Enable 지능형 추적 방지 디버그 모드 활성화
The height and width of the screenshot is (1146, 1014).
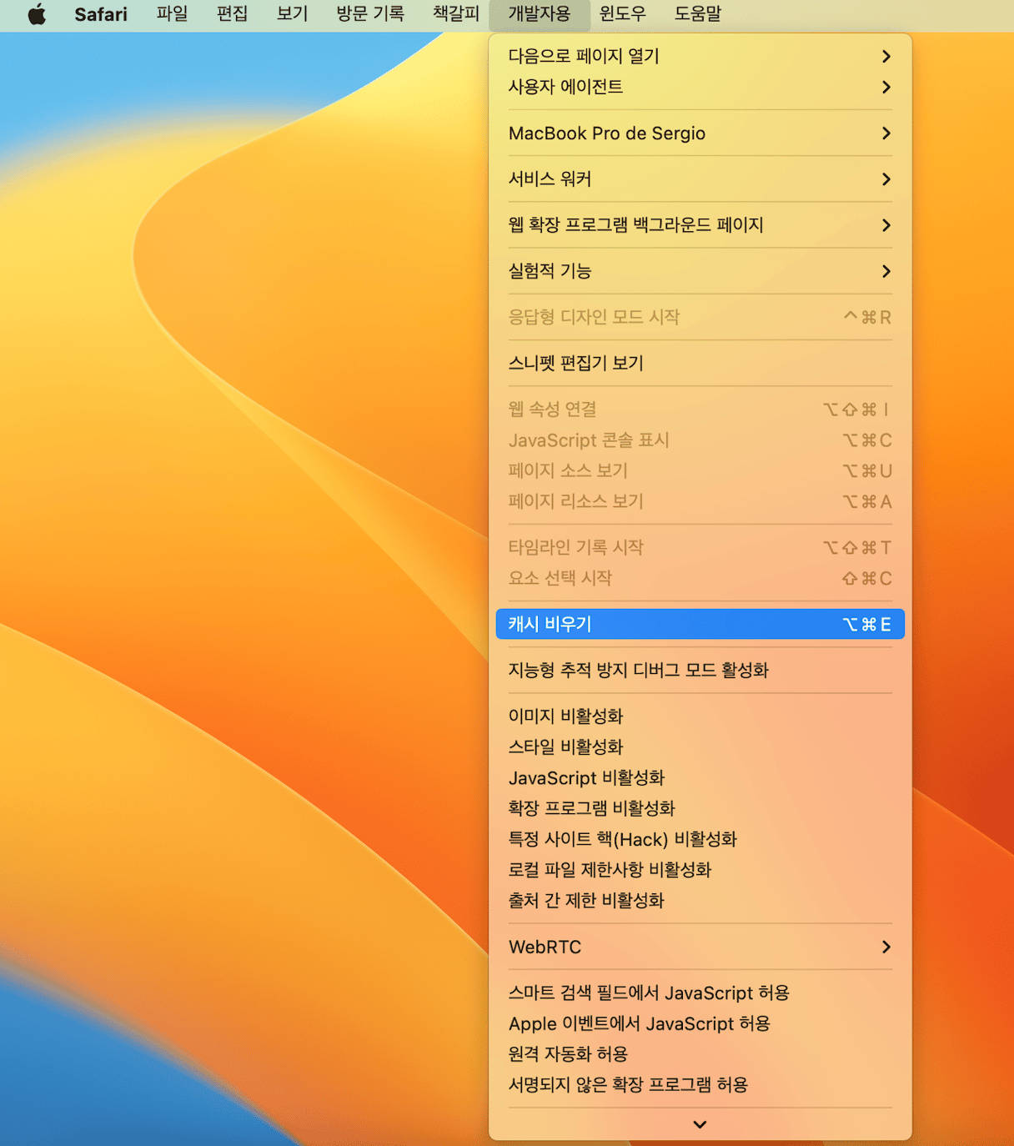[638, 671]
